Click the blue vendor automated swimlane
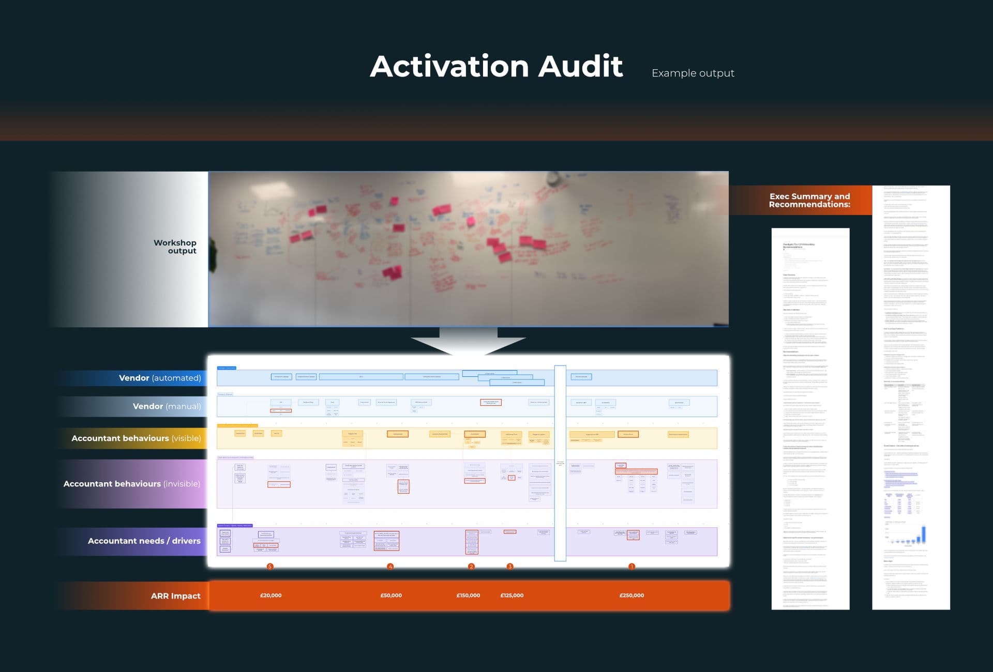Viewport: 993px width, 672px height. [467, 378]
